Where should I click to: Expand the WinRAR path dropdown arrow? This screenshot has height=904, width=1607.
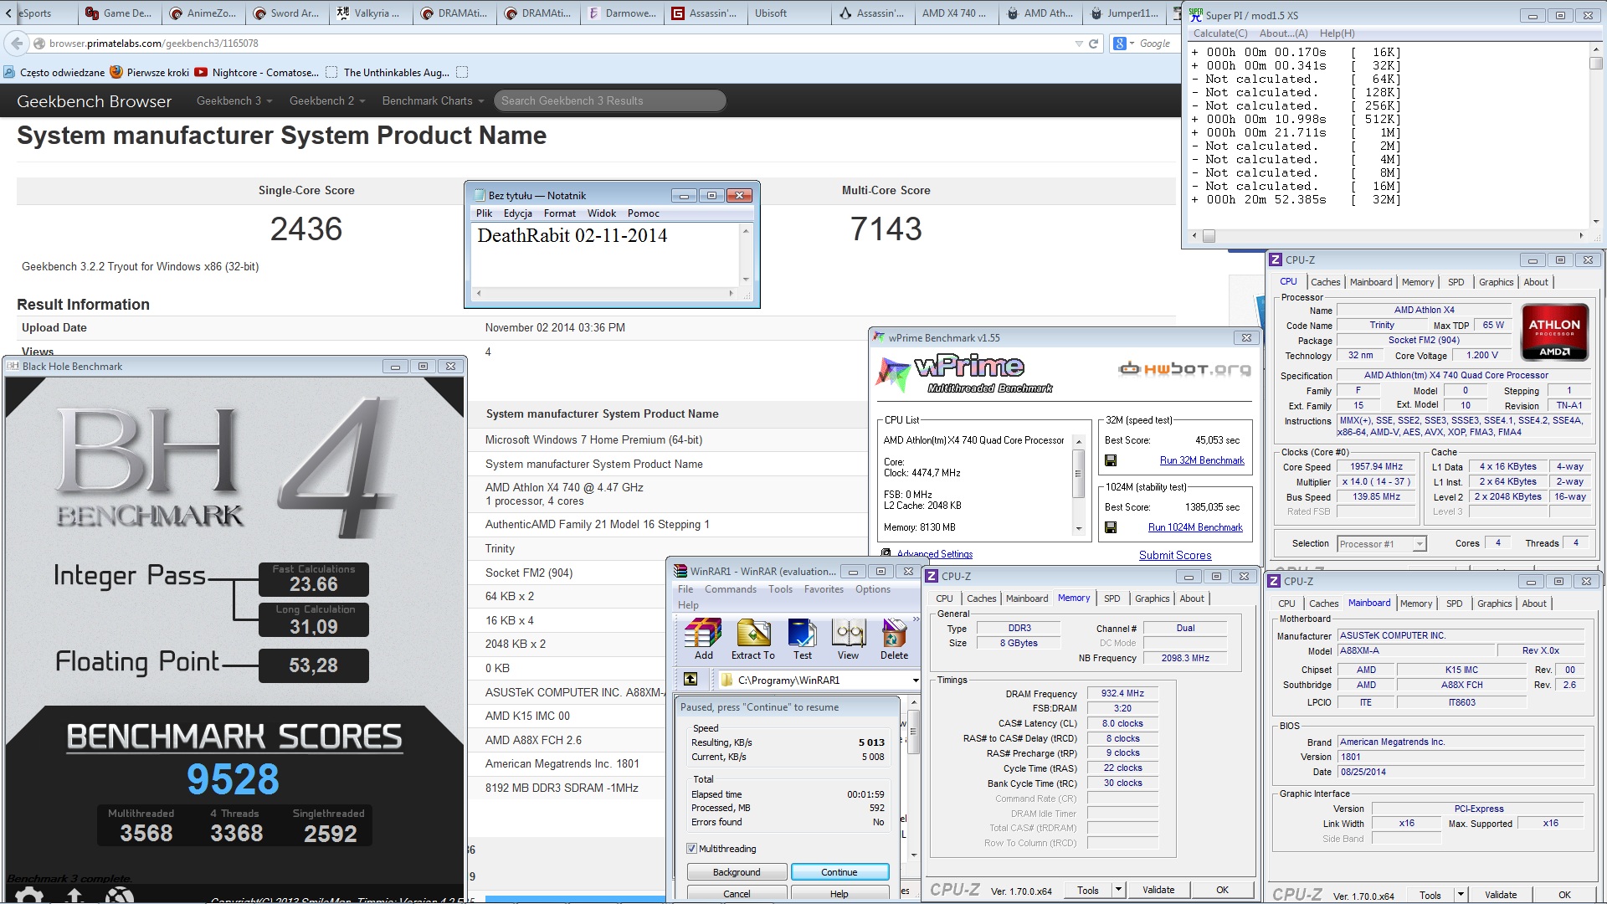coord(915,681)
